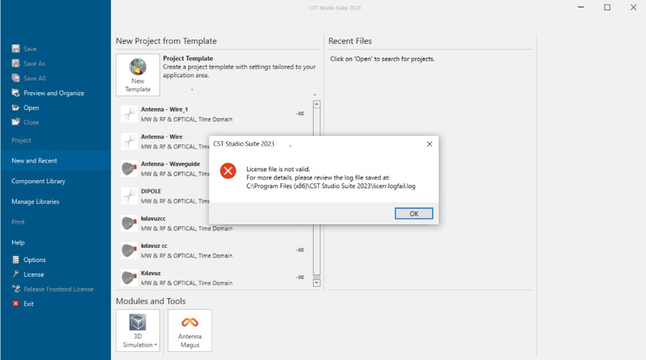
Task: Click the New Template globe icon
Action: coord(137,67)
